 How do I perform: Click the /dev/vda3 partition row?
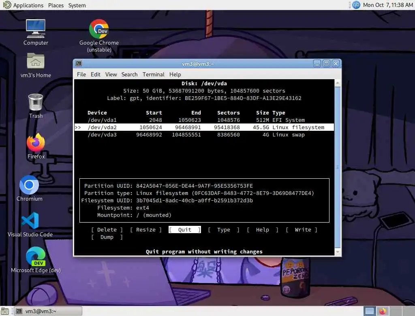[x=204, y=134]
